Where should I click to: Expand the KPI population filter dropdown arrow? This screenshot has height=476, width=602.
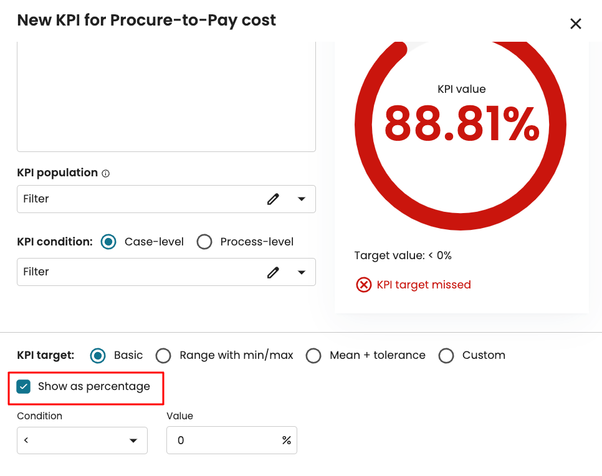[x=302, y=199]
